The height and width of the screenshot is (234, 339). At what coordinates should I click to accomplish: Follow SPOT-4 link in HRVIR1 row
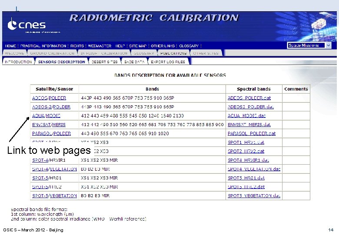point(40,160)
